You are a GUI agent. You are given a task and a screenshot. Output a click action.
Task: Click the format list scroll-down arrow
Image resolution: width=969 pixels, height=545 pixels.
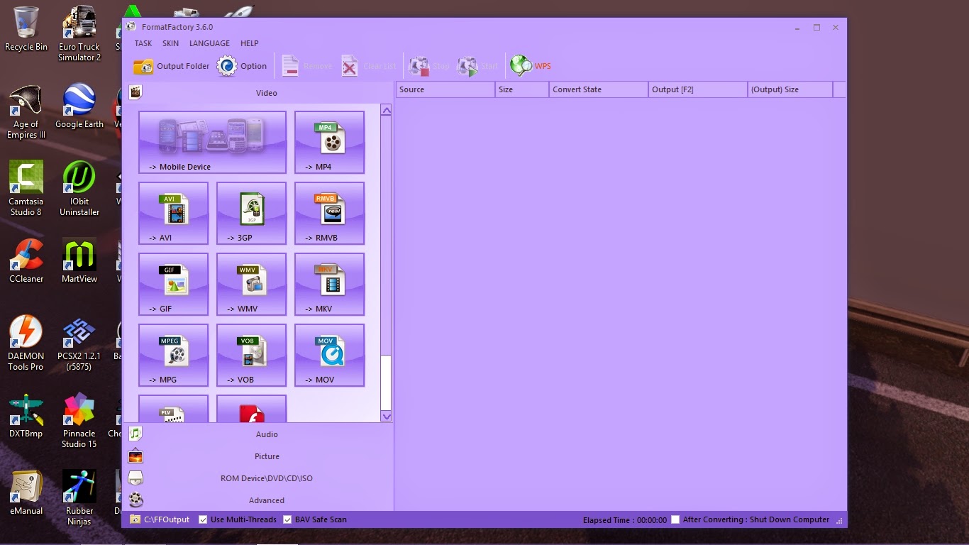click(386, 417)
